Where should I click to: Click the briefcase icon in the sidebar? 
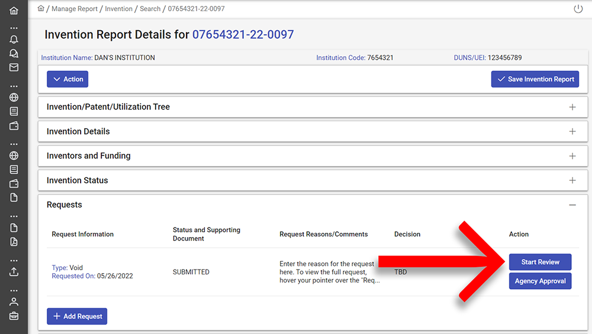14,316
